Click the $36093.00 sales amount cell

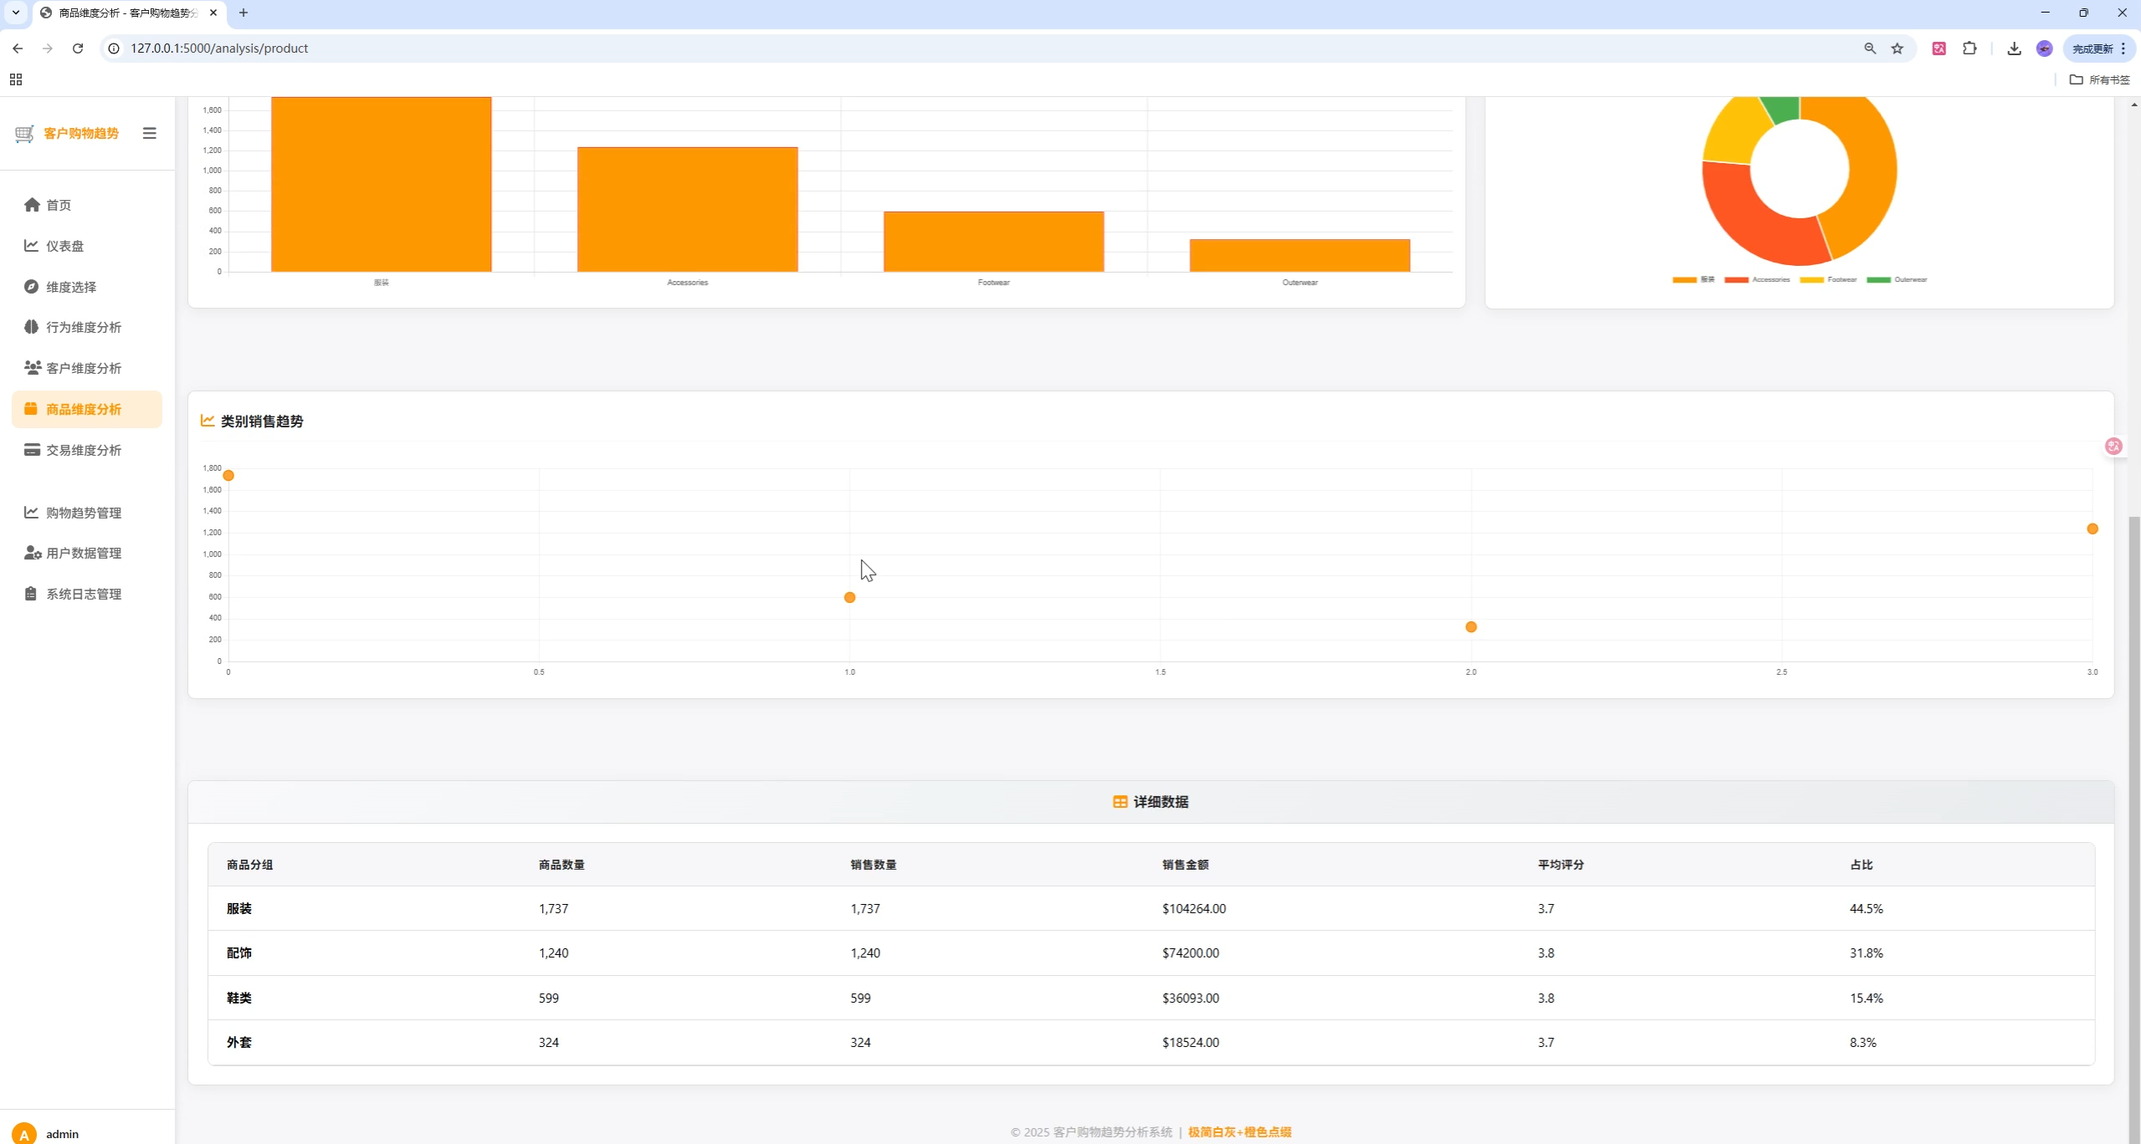(1191, 998)
